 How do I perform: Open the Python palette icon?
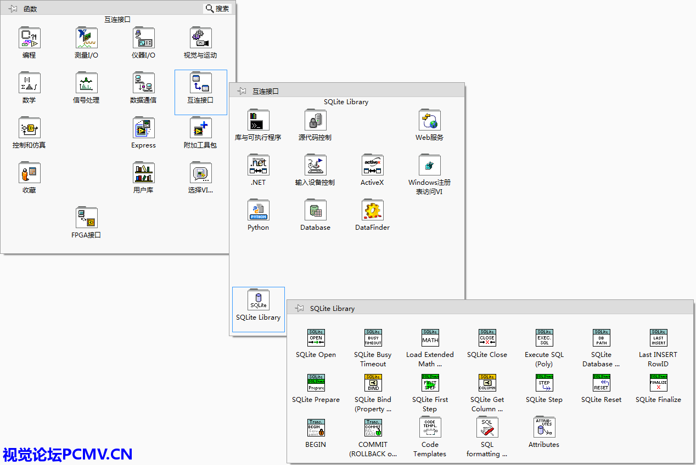pyautogui.click(x=259, y=211)
